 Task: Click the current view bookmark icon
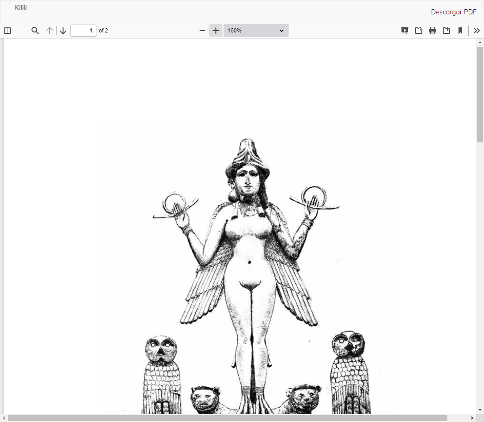point(460,31)
